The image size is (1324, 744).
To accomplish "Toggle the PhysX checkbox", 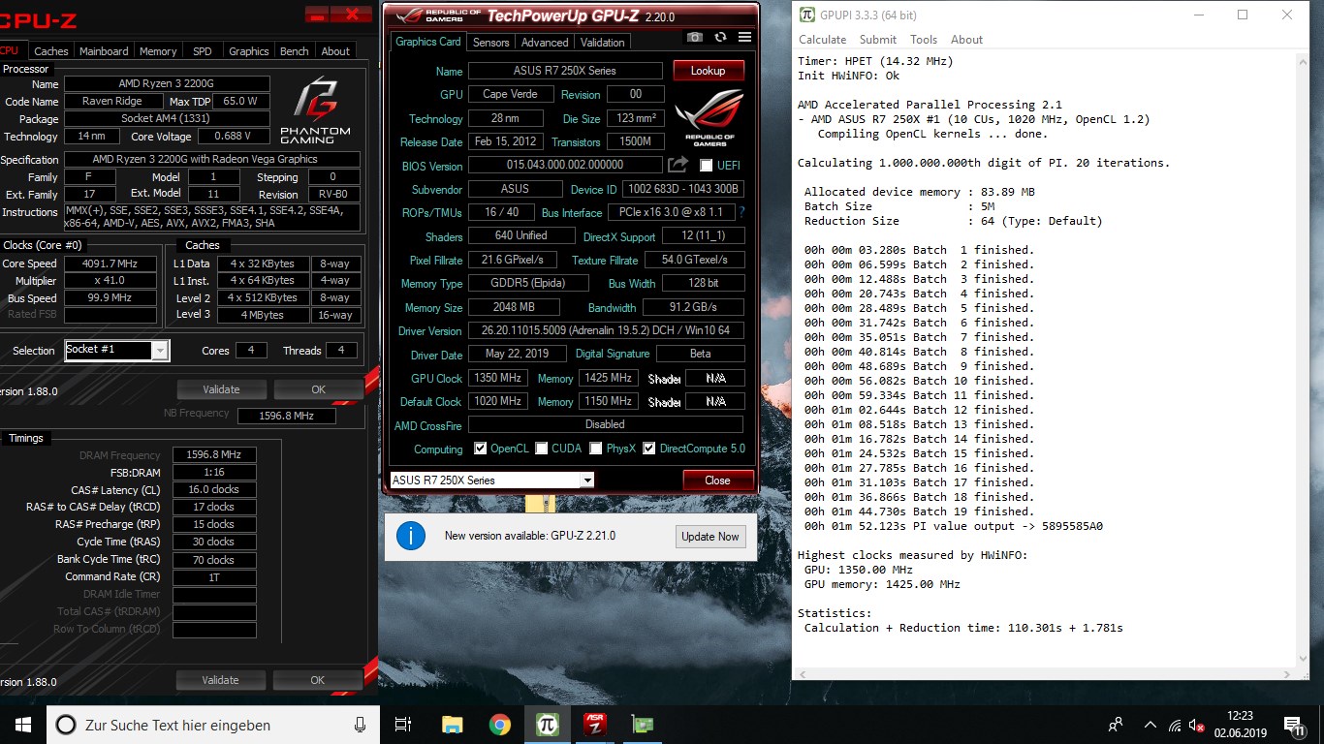I will coord(597,449).
